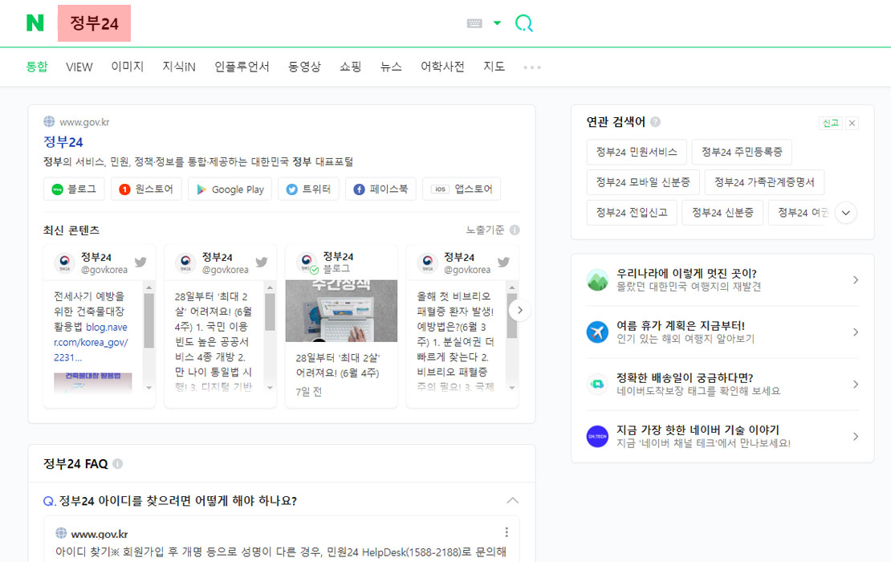Open the Google Play shortcut button

230,189
